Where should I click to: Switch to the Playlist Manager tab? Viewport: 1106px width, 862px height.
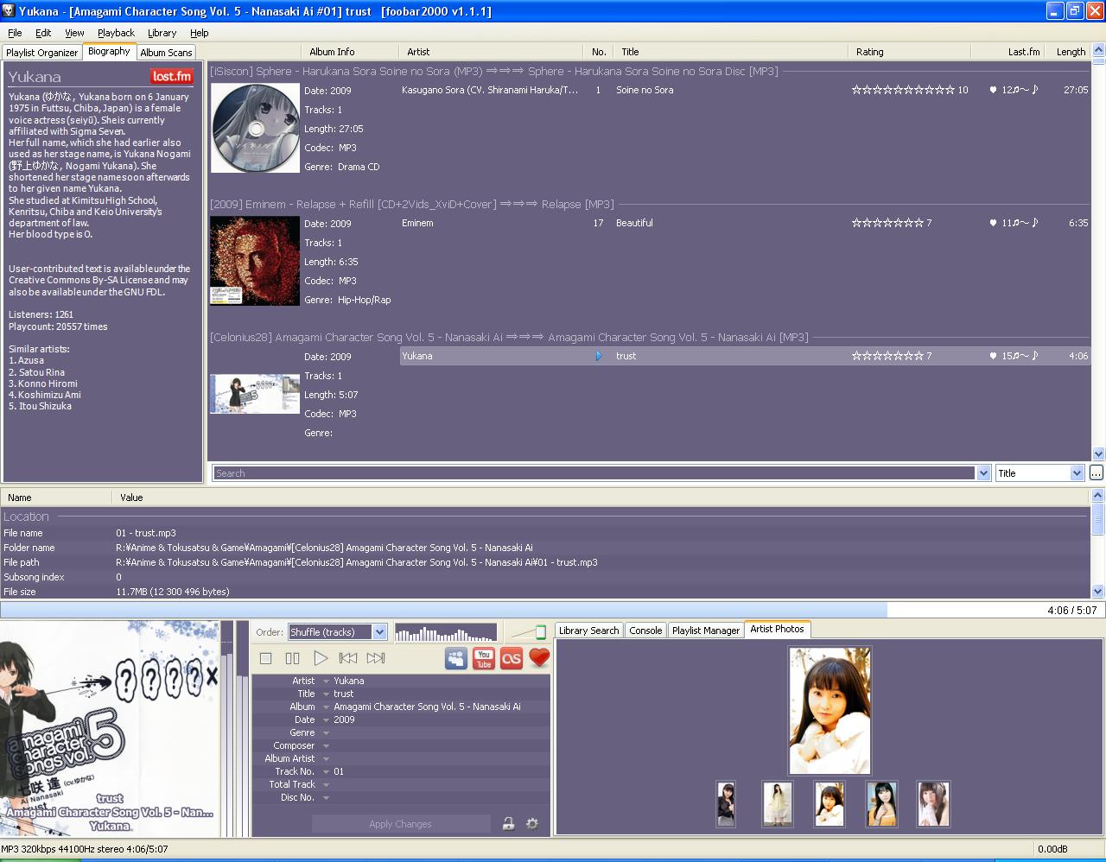point(706,631)
